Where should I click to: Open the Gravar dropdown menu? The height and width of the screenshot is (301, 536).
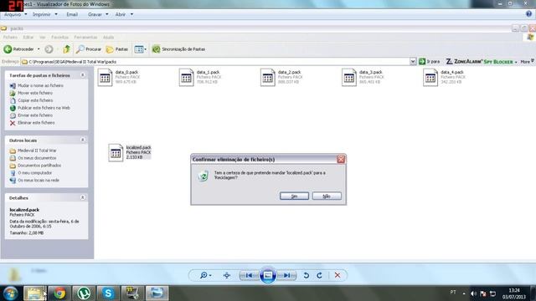click(98, 15)
